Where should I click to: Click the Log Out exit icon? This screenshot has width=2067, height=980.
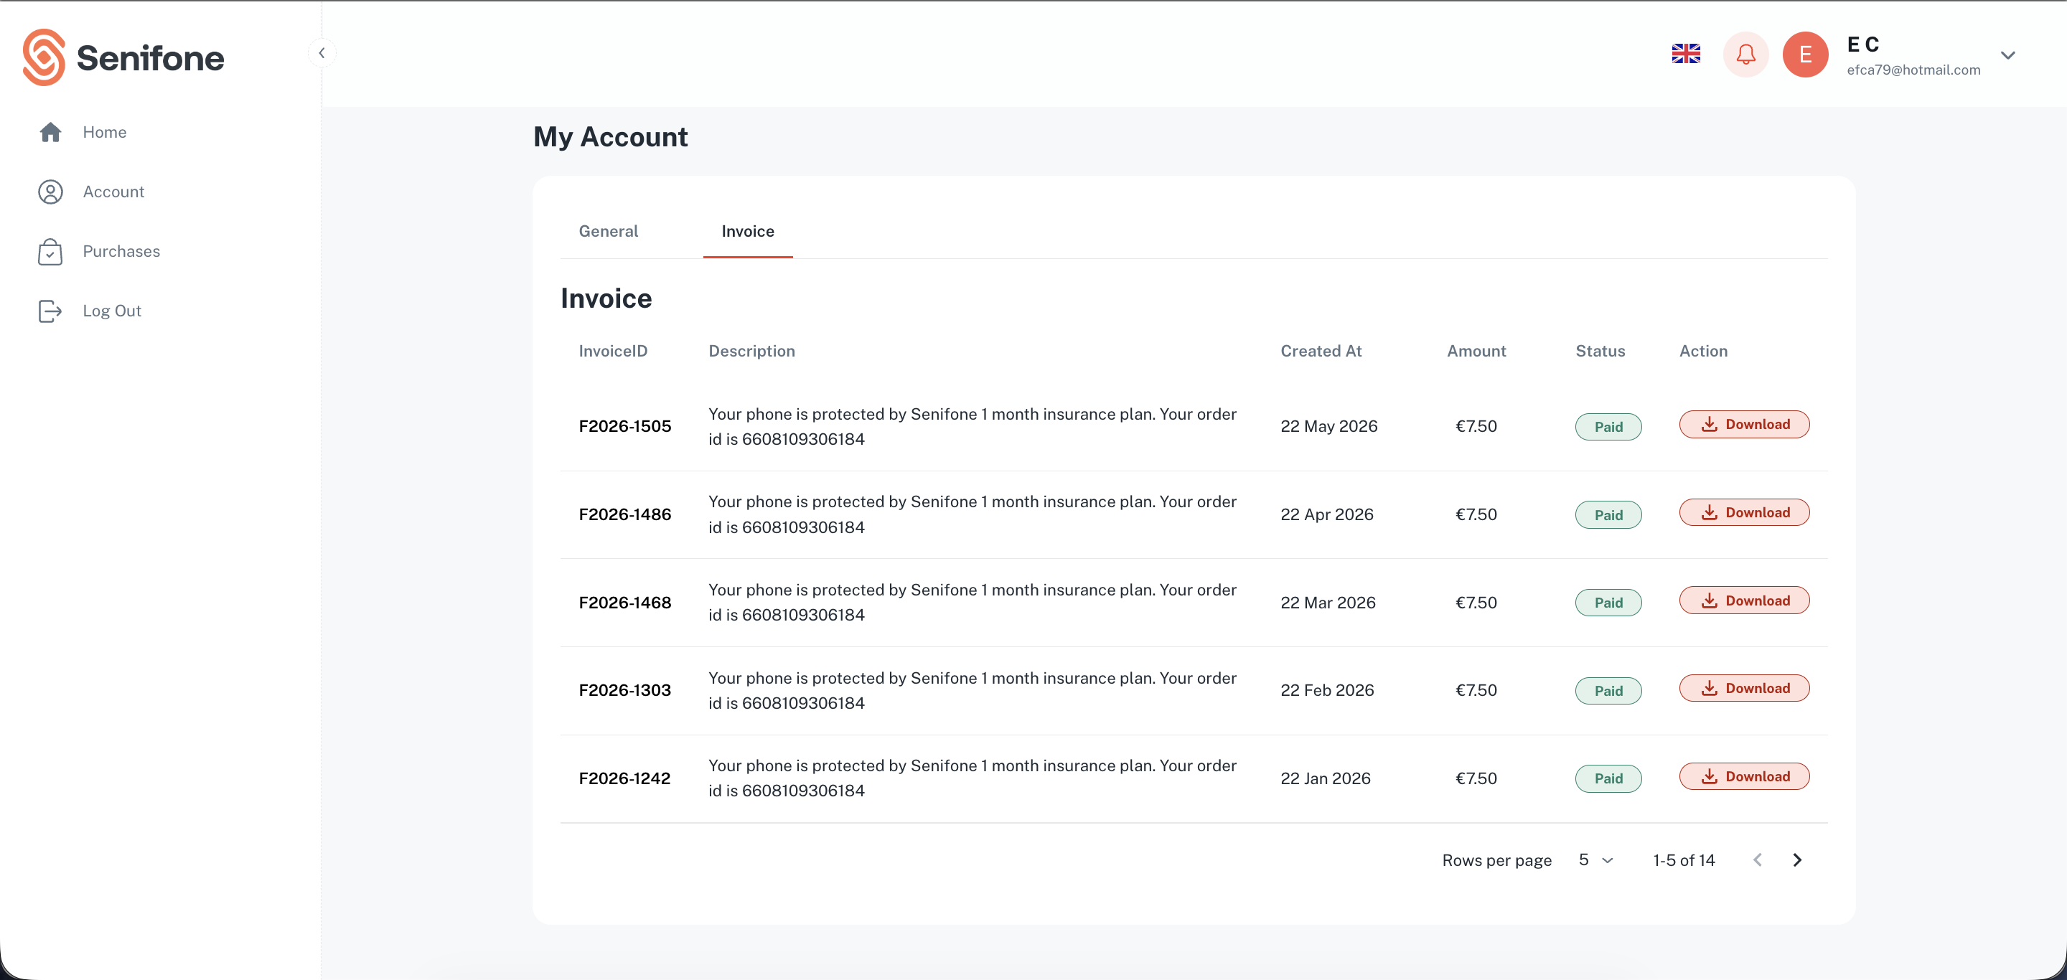[x=50, y=311]
